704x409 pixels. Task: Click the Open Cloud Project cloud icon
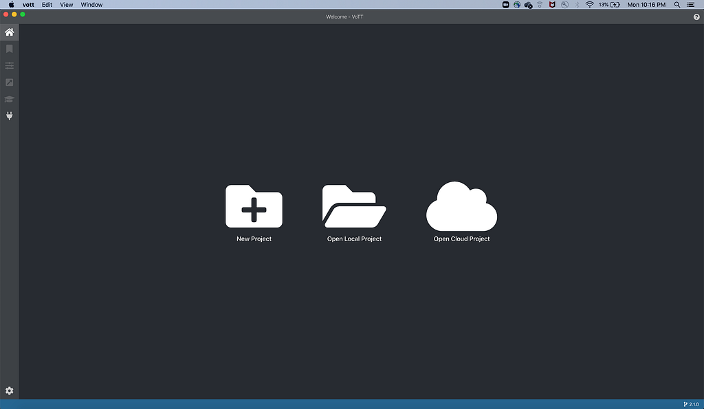point(461,206)
